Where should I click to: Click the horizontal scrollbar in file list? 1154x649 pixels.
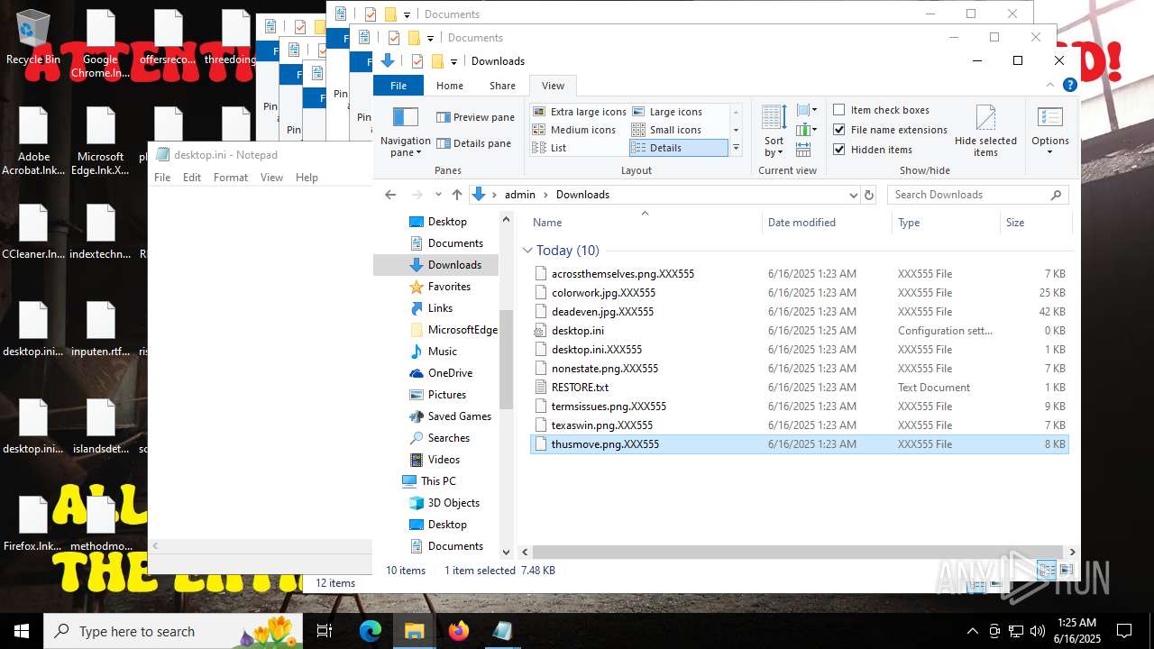[797, 552]
